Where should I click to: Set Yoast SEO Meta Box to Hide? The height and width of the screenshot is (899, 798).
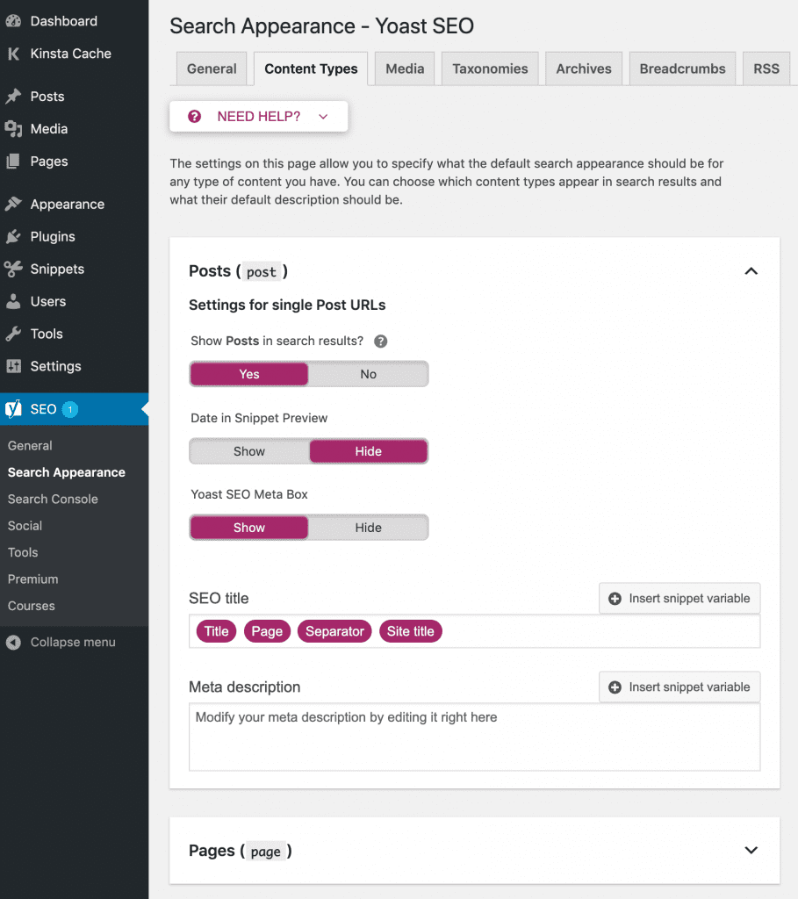(368, 528)
